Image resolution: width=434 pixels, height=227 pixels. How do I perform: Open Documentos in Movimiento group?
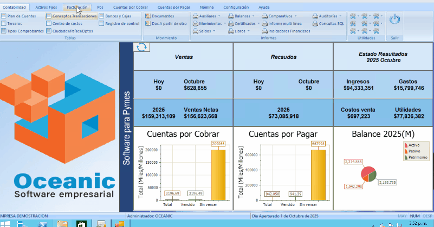[x=159, y=16]
